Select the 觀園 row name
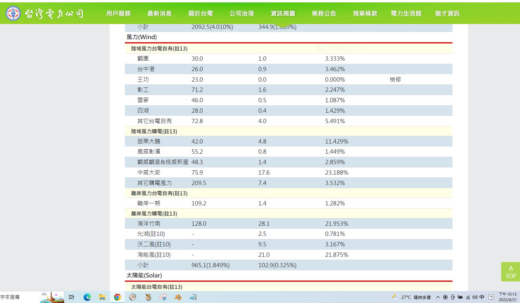The width and height of the screenshot is (520, 303). (143, 59)
